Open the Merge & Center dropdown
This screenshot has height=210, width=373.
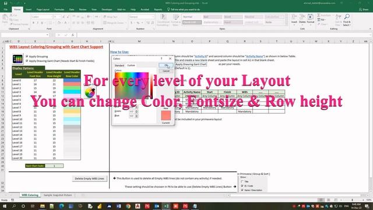tap(126, 23)
